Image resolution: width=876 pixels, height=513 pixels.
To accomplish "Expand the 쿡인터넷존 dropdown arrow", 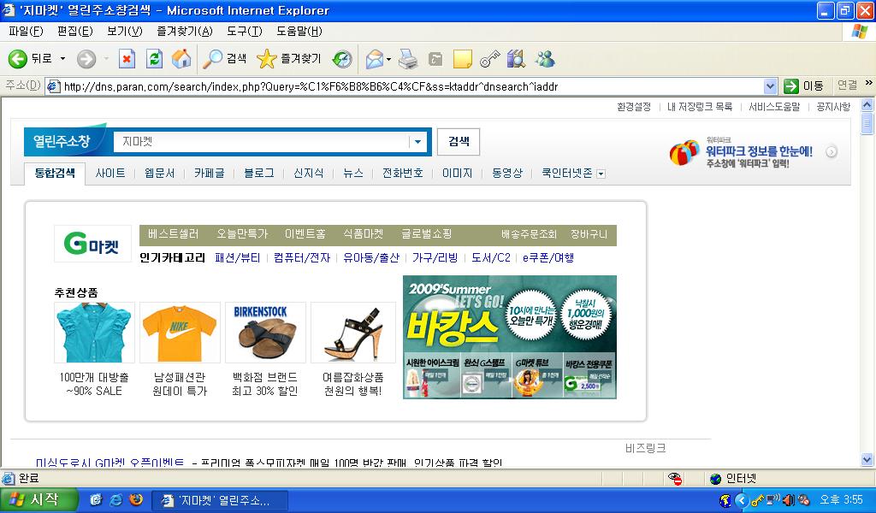I will pos(601,174).
